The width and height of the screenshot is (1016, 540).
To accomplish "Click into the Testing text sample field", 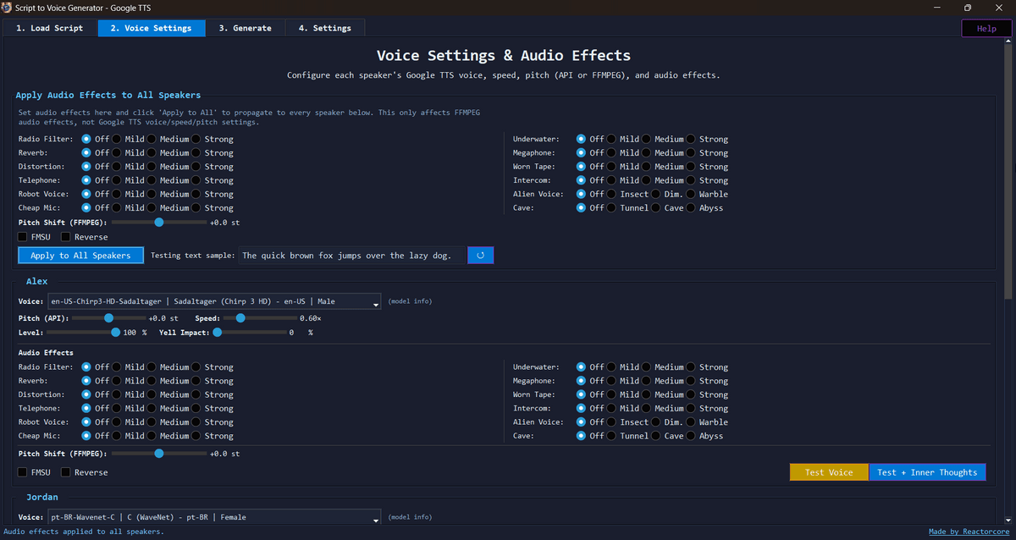I will click(352, 255).
